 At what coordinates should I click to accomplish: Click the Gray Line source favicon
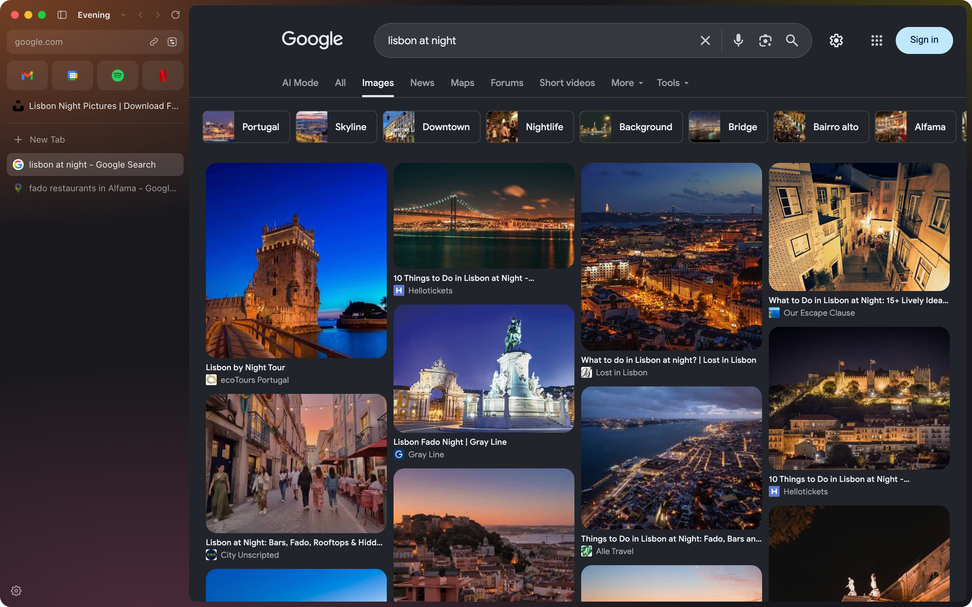(399, 455)
